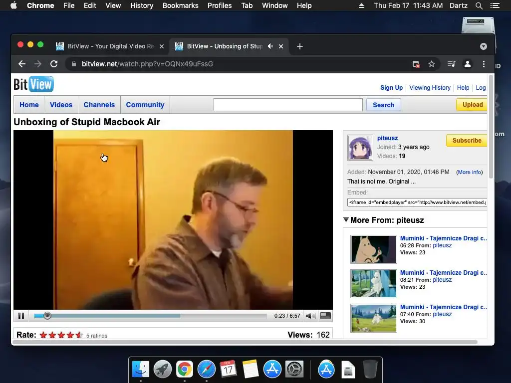
Task: Reload the page with the refresh icon
Action: 54,64
